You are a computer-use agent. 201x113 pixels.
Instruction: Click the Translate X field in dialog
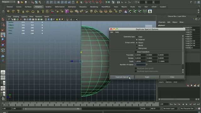[140, 55]
